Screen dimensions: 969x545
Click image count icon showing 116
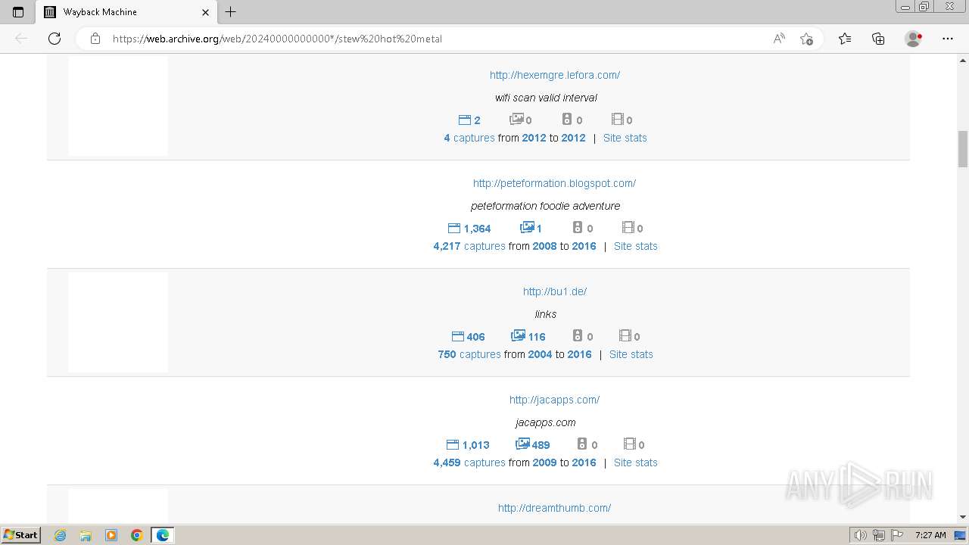tap(519, 335)
